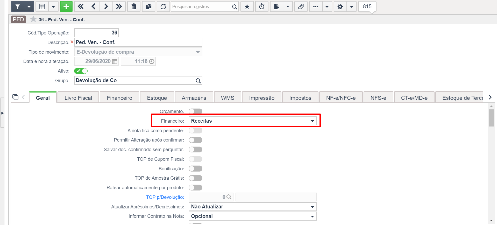The height and width of the screenshot is (225, 497).
Task: Switch to grid view mode
Action: click(42, 6)
